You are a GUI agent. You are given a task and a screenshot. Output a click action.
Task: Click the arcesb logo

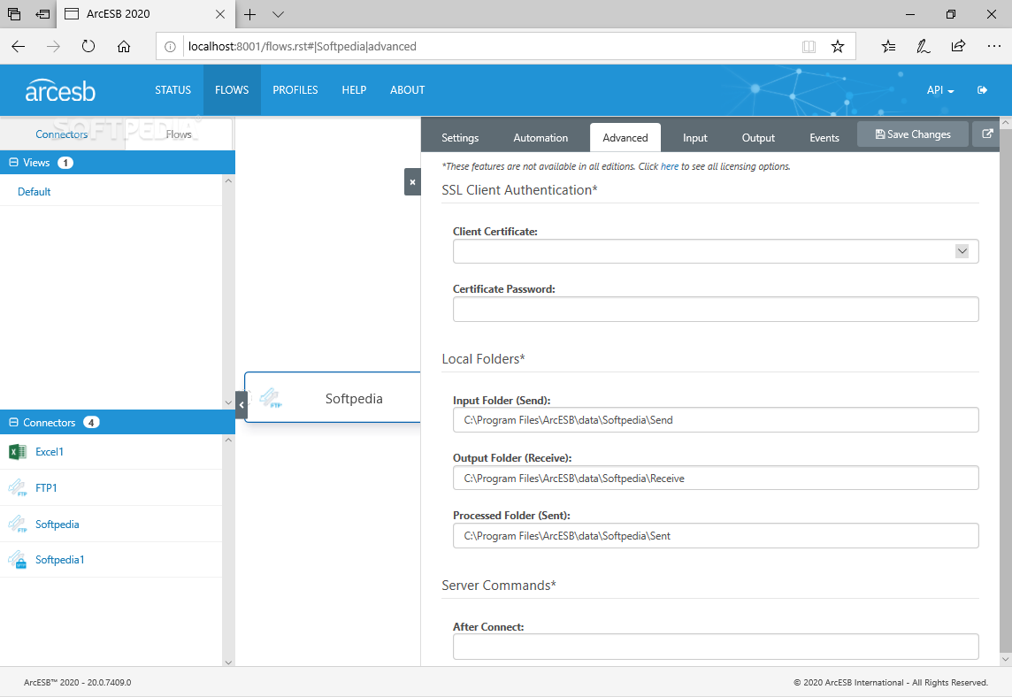click(x=60, y=91)
